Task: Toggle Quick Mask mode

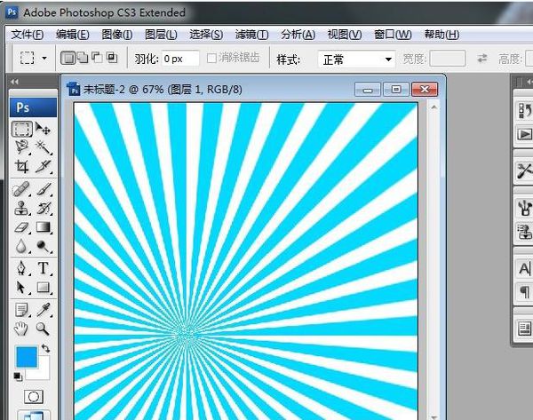Action: pyautogui.click(x=34, y=397)
